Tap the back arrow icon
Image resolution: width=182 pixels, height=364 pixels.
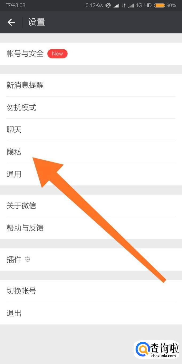[x=11, y=22]
